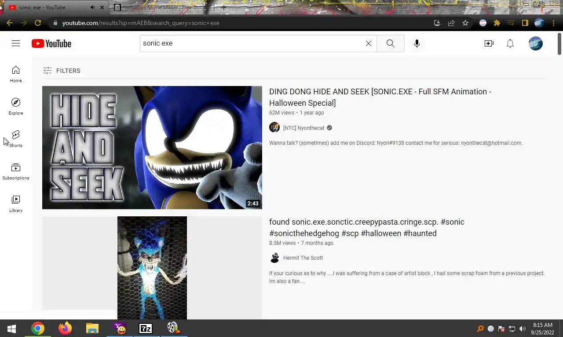Open the taskbar clock and date
Image resolution: width=563 pixels, height=337 pixels.
tap(542, 329)
